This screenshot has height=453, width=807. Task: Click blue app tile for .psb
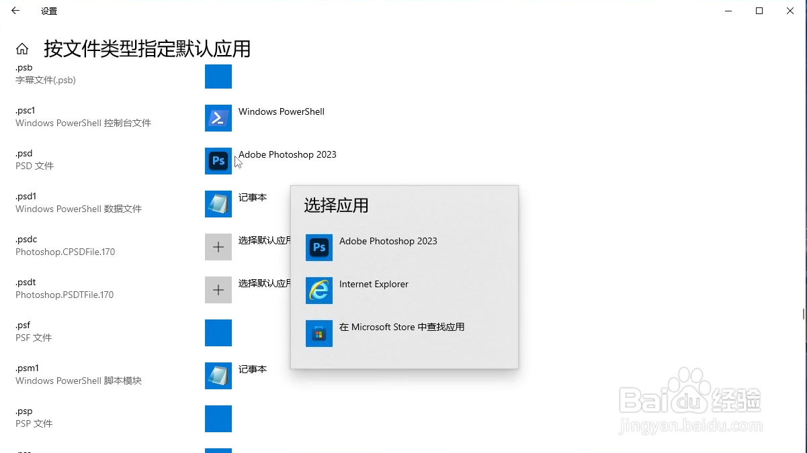point(218,76)
